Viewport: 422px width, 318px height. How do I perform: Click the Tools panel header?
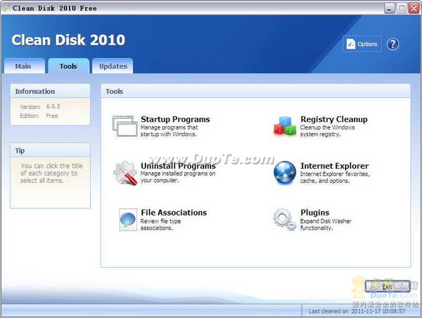point(256,91)
